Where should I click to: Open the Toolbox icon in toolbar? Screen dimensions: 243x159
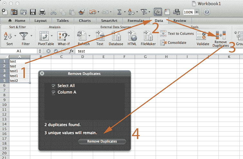[x=167, y=12]
